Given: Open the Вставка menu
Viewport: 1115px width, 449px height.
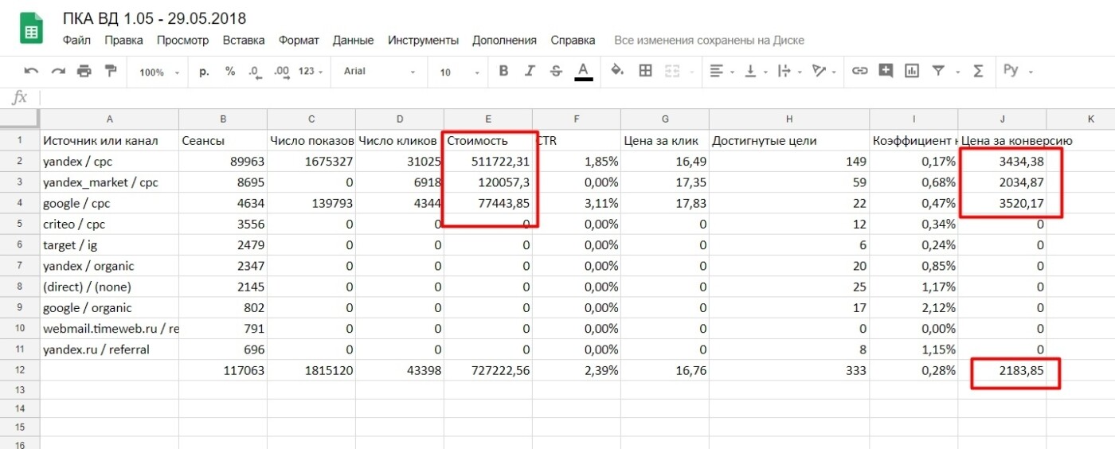Looking at the screenshot, I should point(244,40).
